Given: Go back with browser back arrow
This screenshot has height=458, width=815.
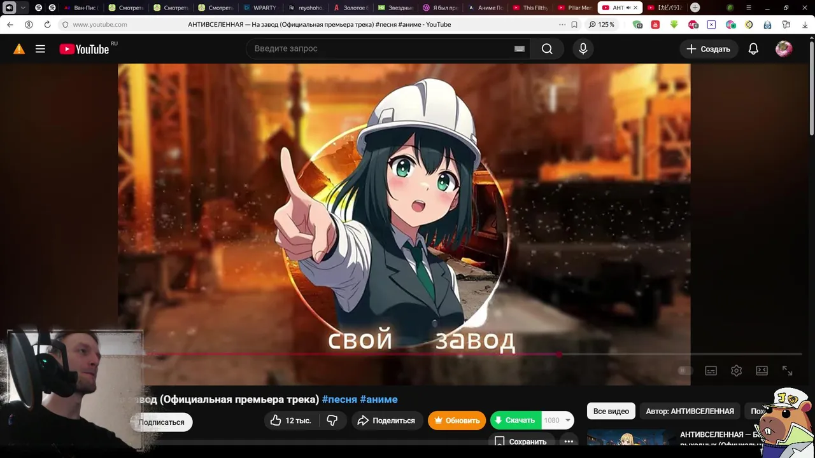Looking at the screenshot, I should pos(10,24).
